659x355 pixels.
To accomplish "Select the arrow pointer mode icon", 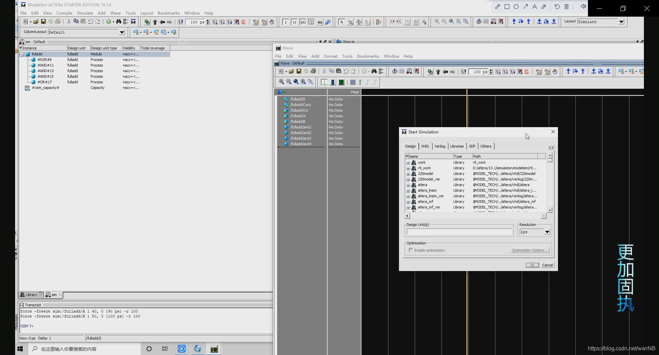I will [x=341, y=22].
